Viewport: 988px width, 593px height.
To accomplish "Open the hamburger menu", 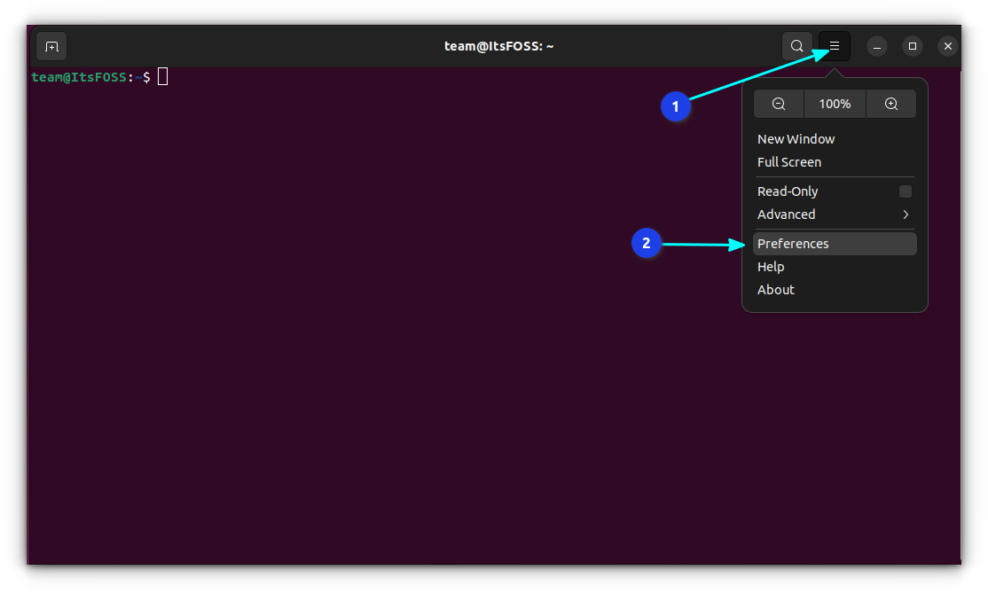I will 832,45.
